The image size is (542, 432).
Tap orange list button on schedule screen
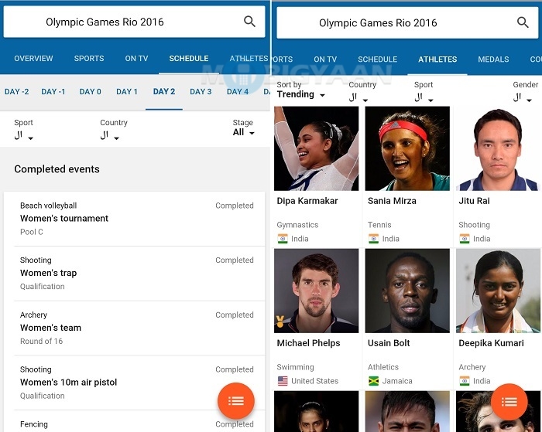(236, 401)
